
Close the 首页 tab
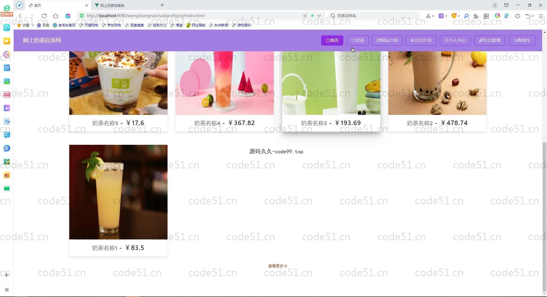pos(87,5)
